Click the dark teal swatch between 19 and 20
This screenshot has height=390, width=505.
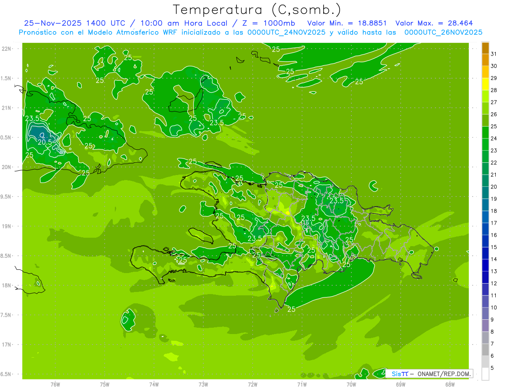(x=485, y=192)
